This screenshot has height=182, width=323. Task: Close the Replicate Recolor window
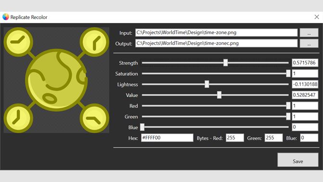point(317,17)
